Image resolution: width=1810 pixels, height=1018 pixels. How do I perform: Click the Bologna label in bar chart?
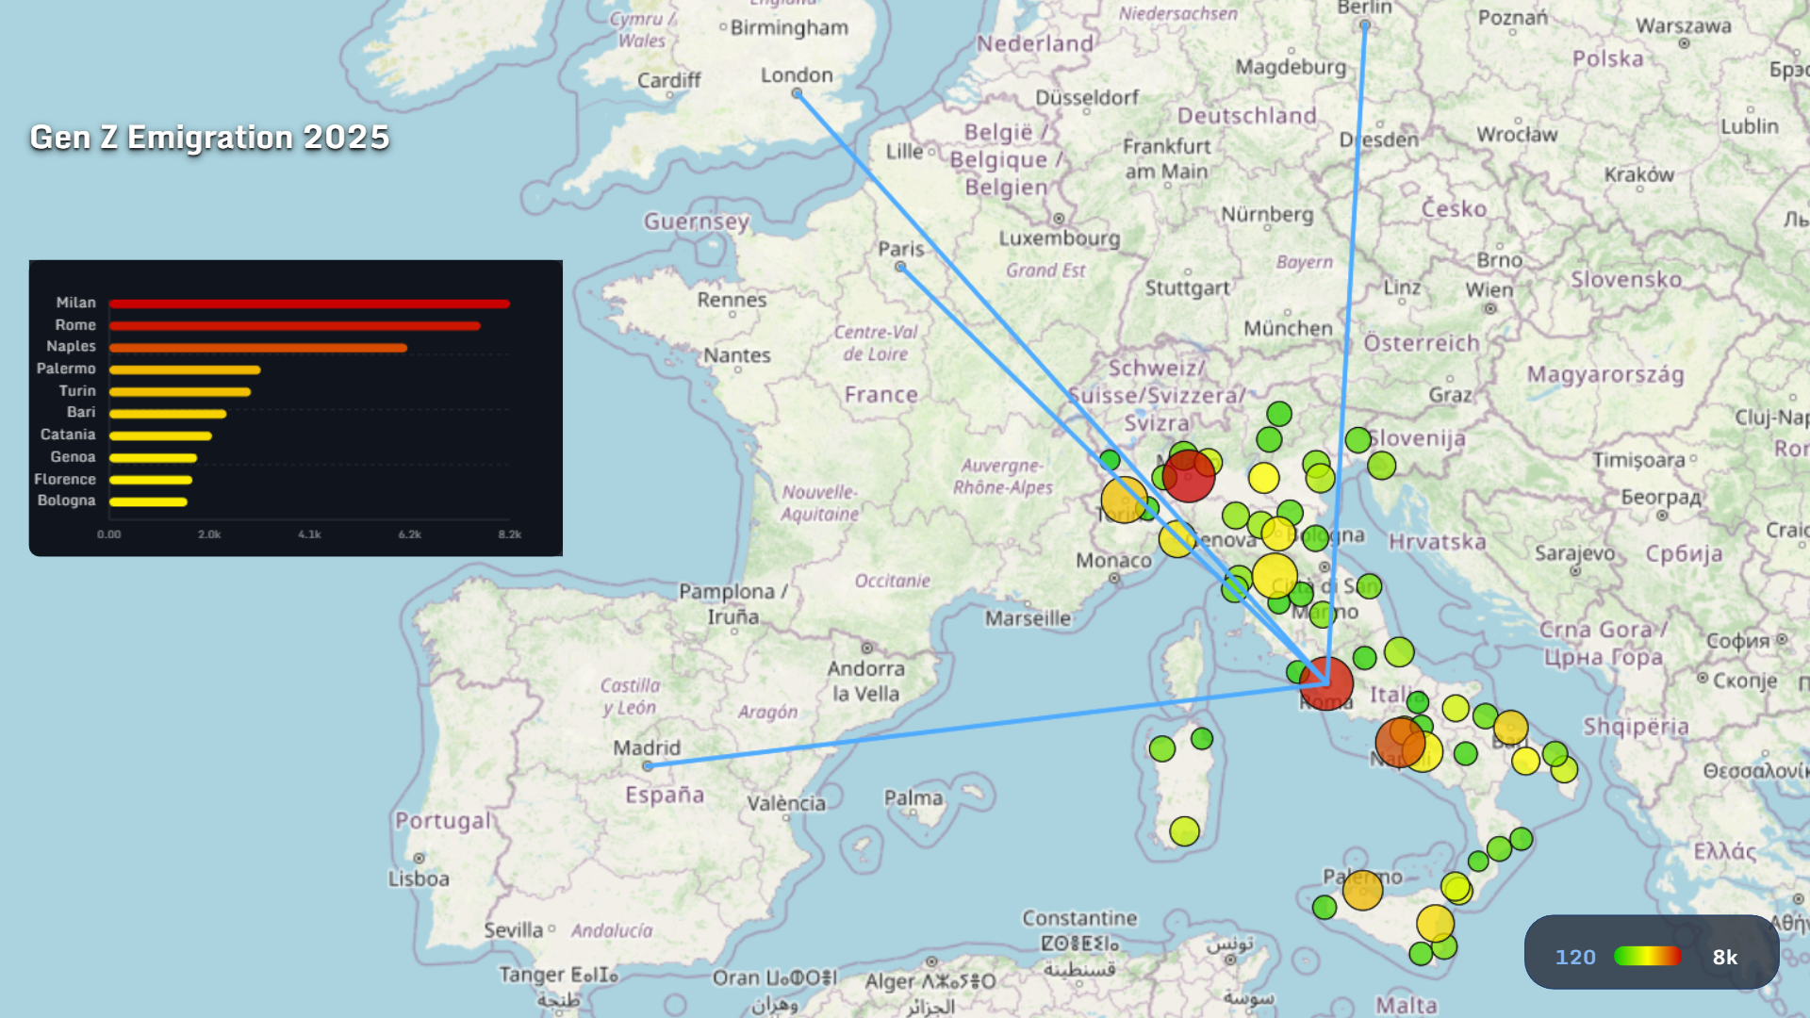point(66,501)
